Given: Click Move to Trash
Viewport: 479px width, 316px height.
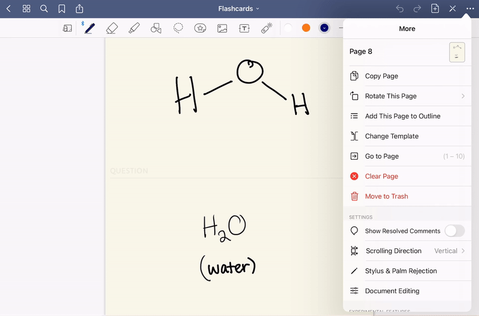Looking at the screenshot, I should click(x=386, y=196).
